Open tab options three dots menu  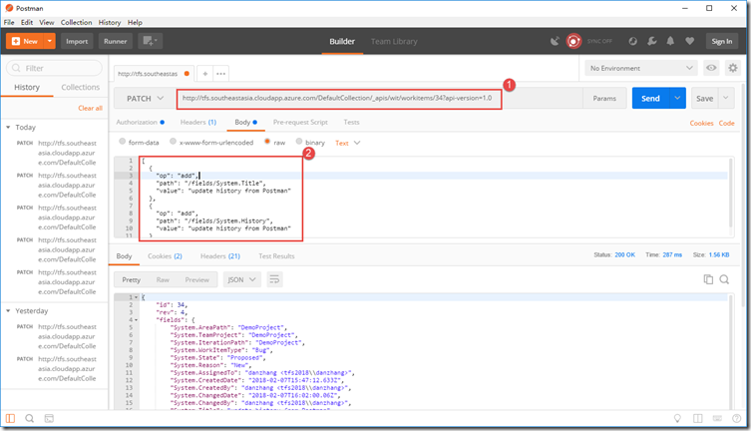pos(220,74)
